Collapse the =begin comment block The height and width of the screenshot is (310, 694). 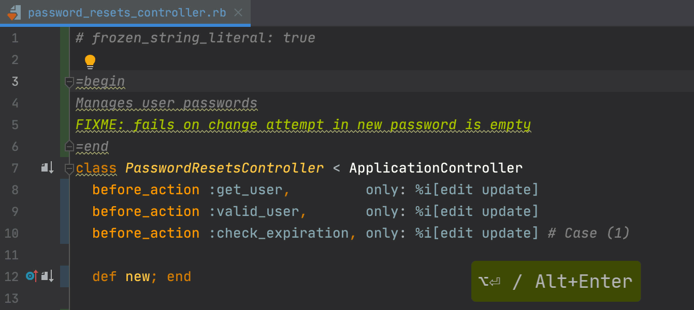click(69, 82)
